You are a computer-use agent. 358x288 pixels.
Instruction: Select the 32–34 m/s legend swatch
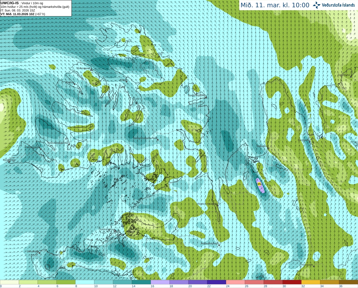point(311,282)
